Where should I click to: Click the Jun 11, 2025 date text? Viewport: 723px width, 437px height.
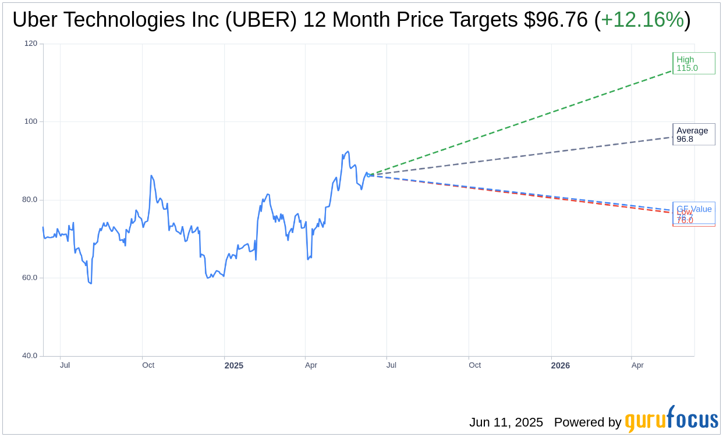coord(506,422)
